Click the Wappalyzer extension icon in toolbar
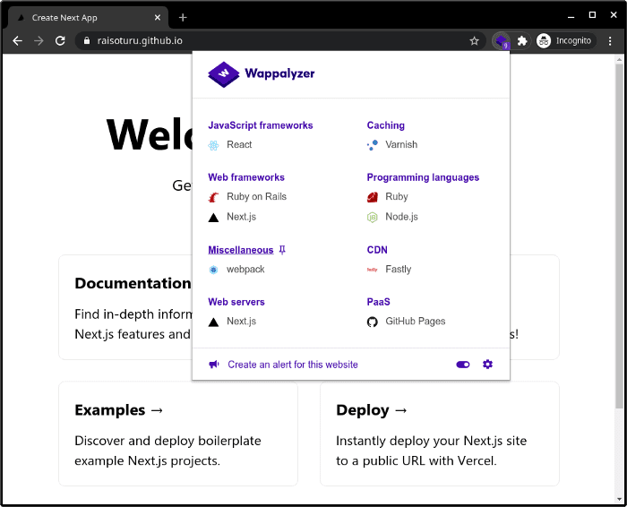 click(502, 41)
